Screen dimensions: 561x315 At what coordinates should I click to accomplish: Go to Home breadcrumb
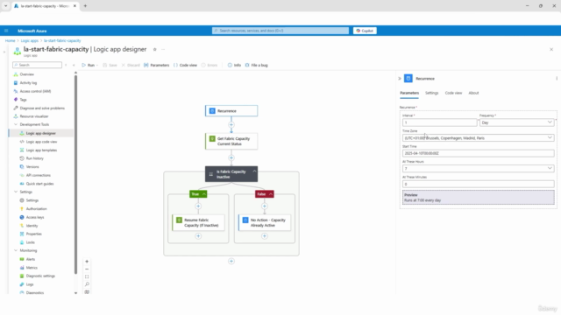point(10,41)
